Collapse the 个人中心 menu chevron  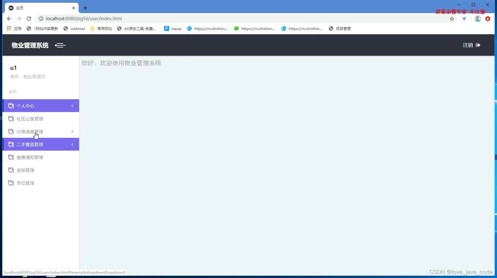click(72, 106)
